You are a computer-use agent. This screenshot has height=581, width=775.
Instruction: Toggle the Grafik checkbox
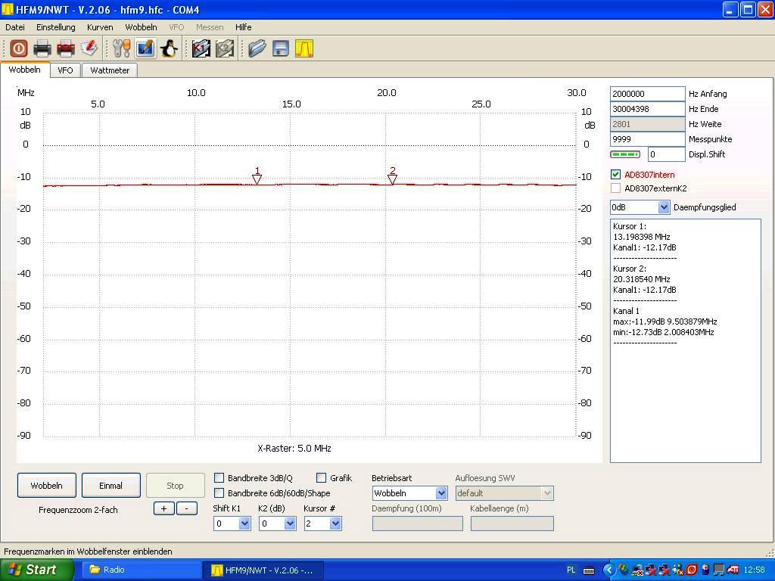(x=322, y=478)
